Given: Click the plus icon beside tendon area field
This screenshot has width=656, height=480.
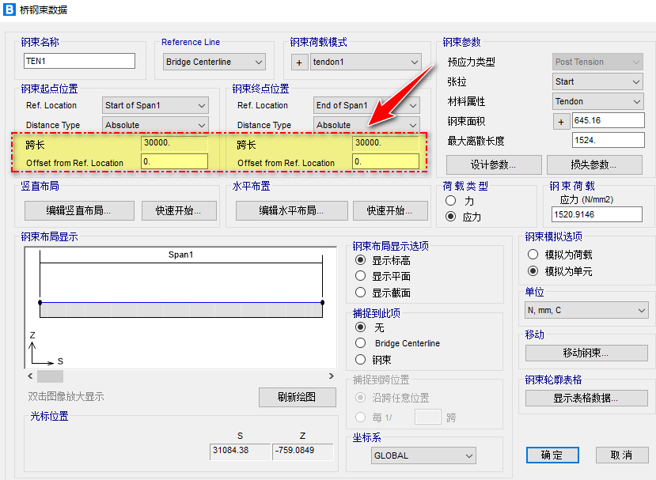Looking at the screenshot, I should tap(561, 121).
